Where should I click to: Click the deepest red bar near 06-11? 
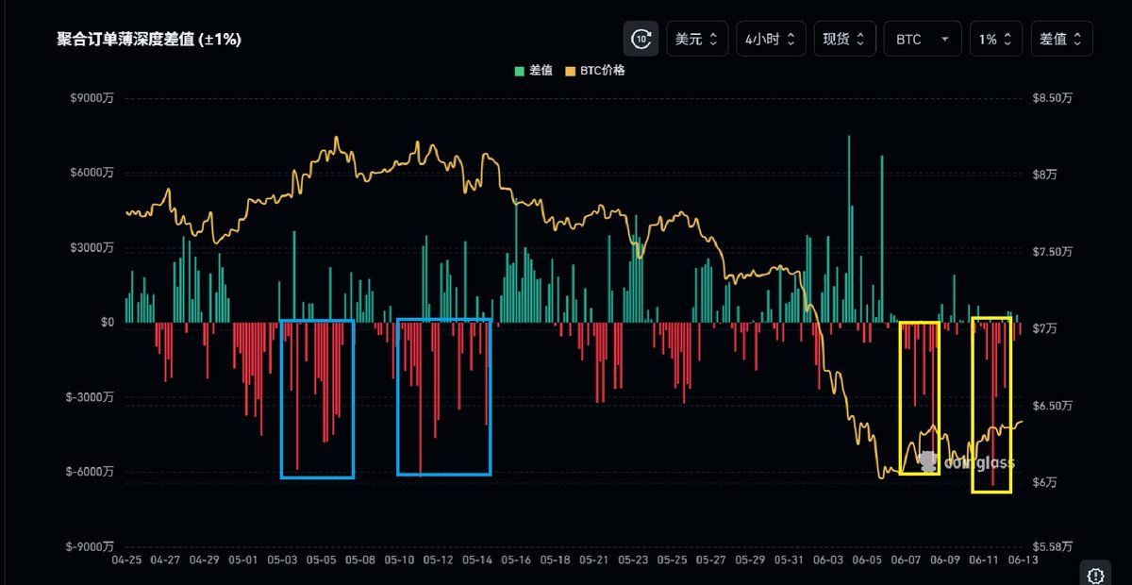(x=992, y=404)
